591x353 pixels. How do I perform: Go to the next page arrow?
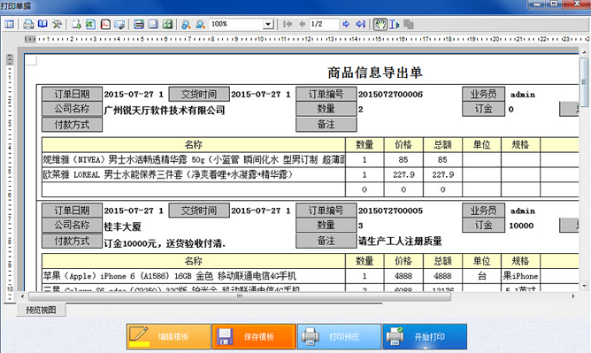[346, 24]
